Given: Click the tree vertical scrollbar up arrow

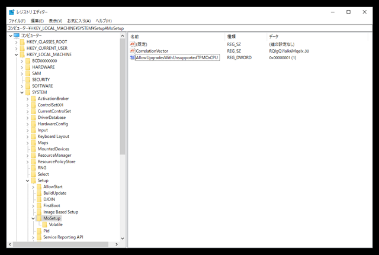Looking at the screenshot, I should (x=123, y=36).
